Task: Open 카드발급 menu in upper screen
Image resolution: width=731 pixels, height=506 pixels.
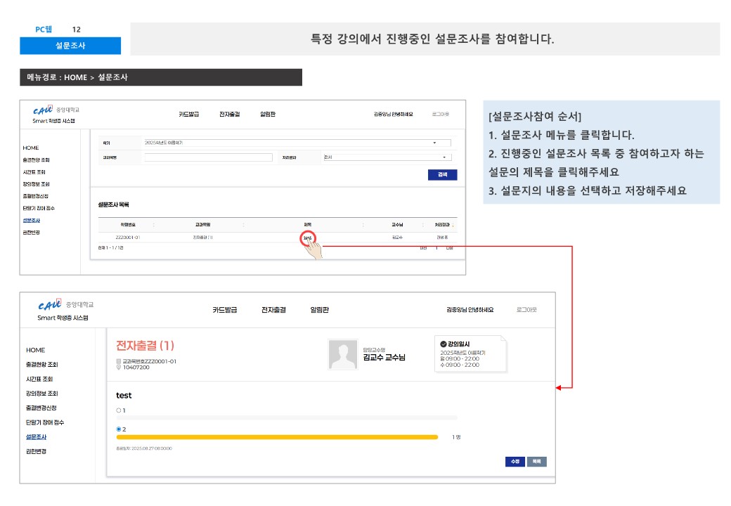Action: tap(188, 114)
